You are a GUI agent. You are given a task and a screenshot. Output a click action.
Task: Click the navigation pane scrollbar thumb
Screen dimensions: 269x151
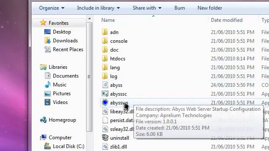tap(89, 77)
